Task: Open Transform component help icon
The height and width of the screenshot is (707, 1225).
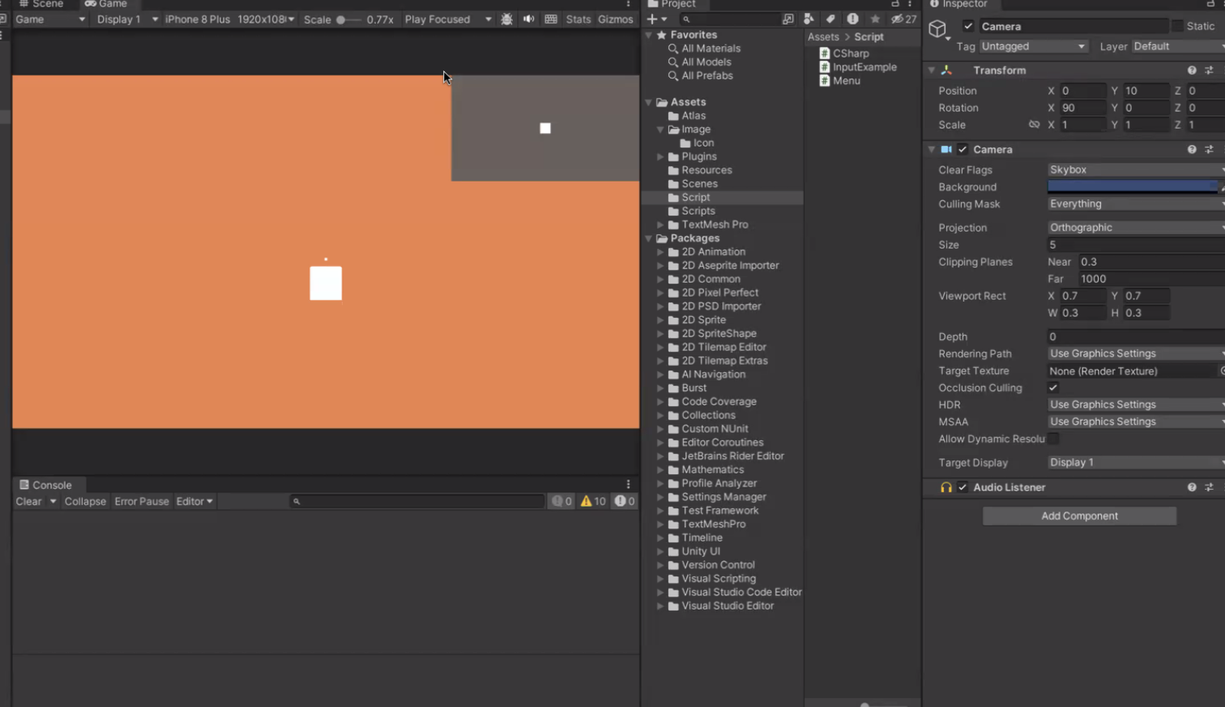Action: pyautogui.click(x=1192, y=71)
